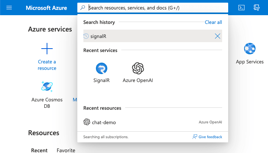Select signalR from search history
Image resolution: width=268 pixels, height=153 pixels.
(153, 36)
